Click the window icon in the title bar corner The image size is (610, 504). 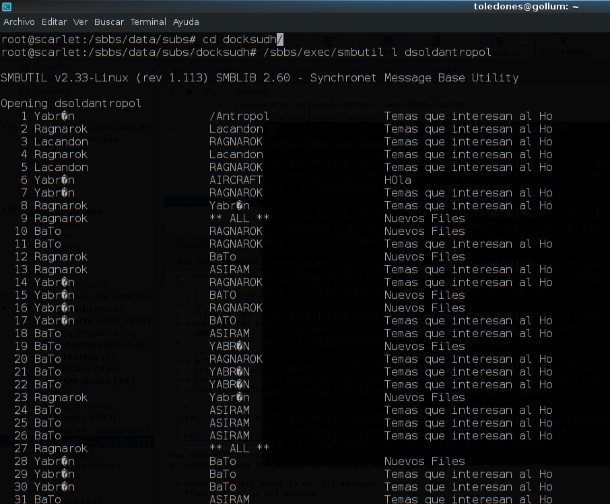coord(7,7)
